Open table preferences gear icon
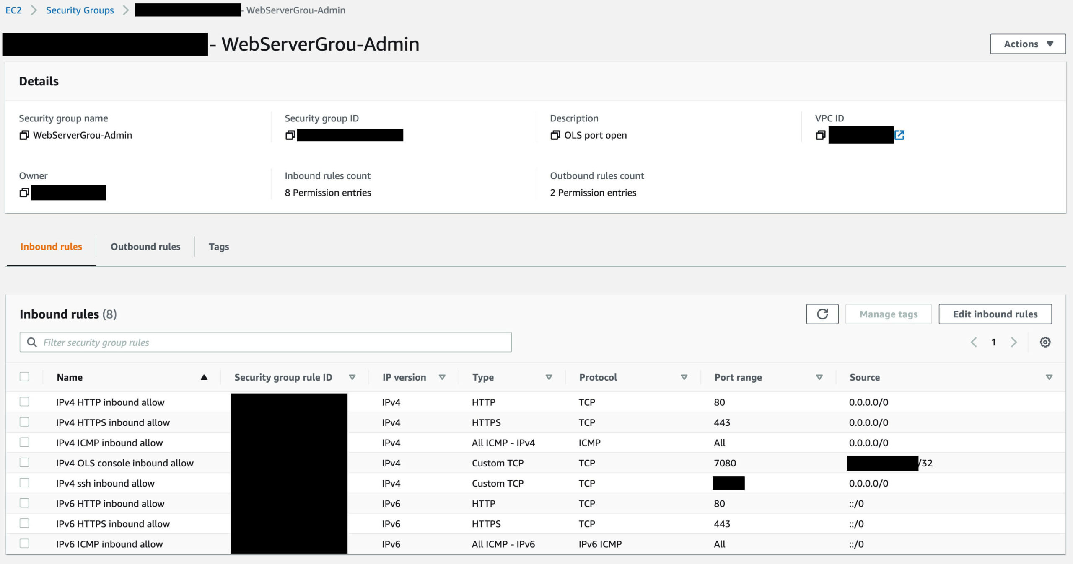Image resolution: width=1073 pixels, height=564 pixels. [1045, 342]
